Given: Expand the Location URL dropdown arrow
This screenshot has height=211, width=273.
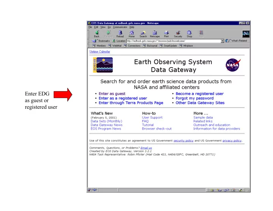Looking at the screenshot, I should (222, 41).
